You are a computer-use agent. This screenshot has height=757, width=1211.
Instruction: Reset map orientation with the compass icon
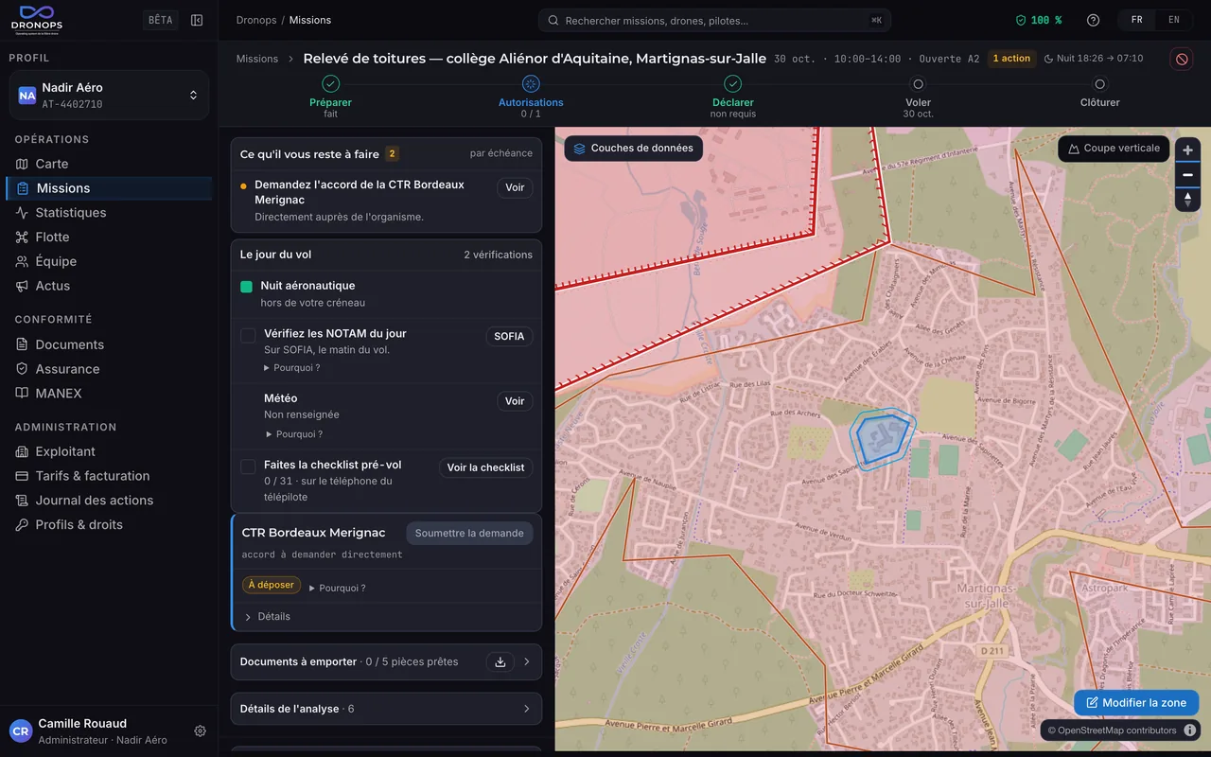pyautogui.click(x=1187, y=199)
